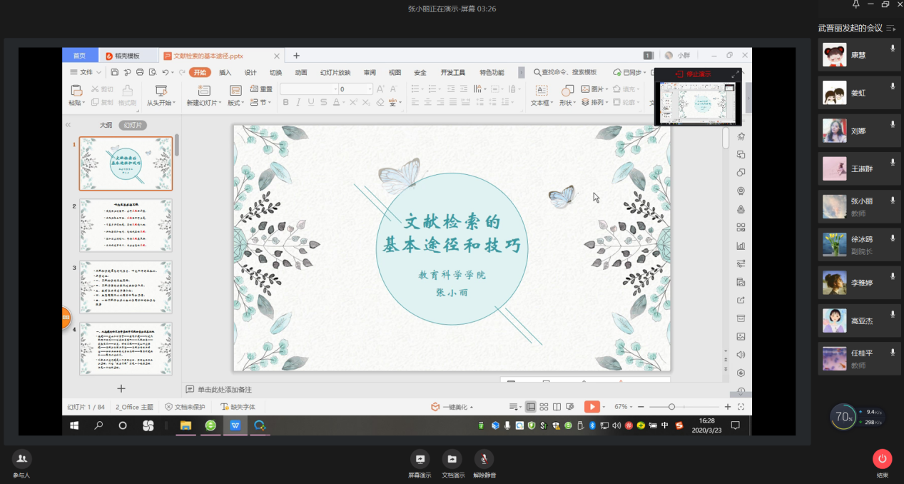Screen dimensions: 904x484
Task: Open the 插入 ribbon tab
Action: click(225, 72)
